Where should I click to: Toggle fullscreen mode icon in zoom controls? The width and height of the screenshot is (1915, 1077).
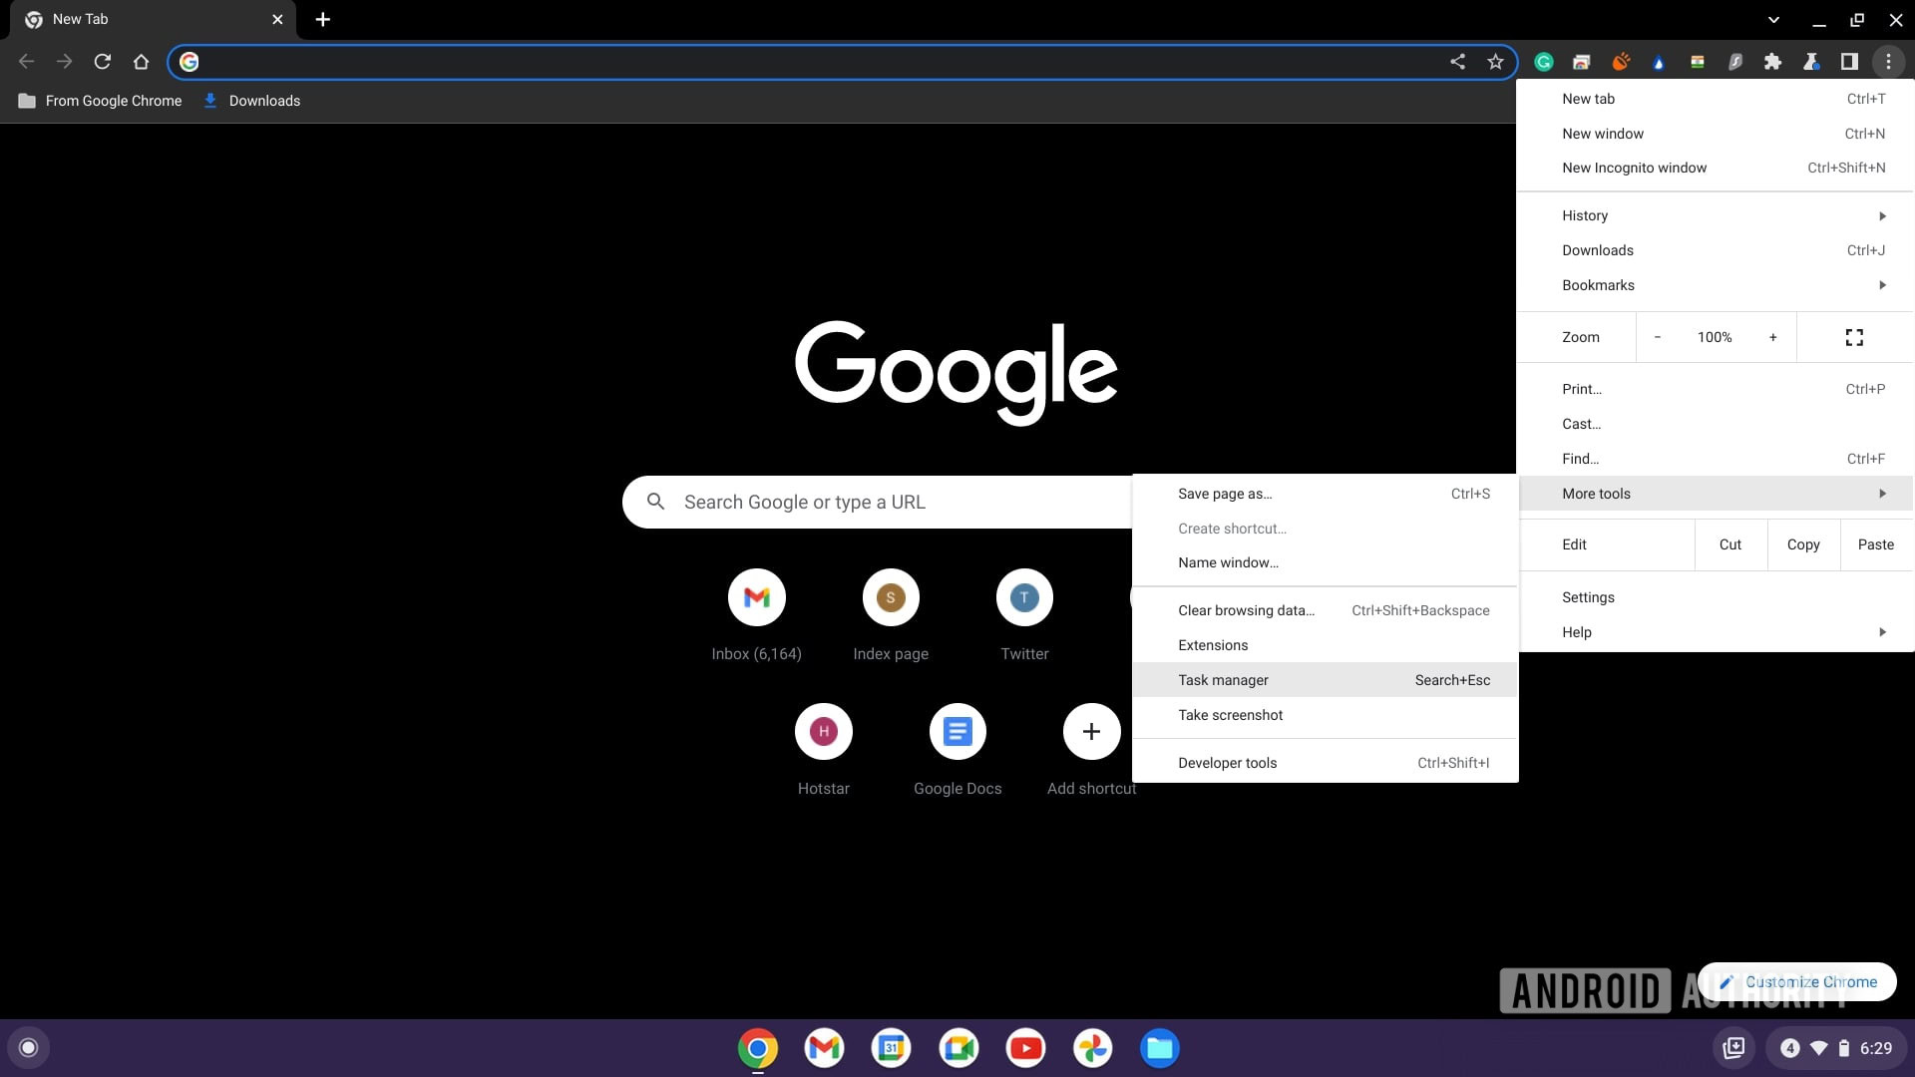point(1854,337)
